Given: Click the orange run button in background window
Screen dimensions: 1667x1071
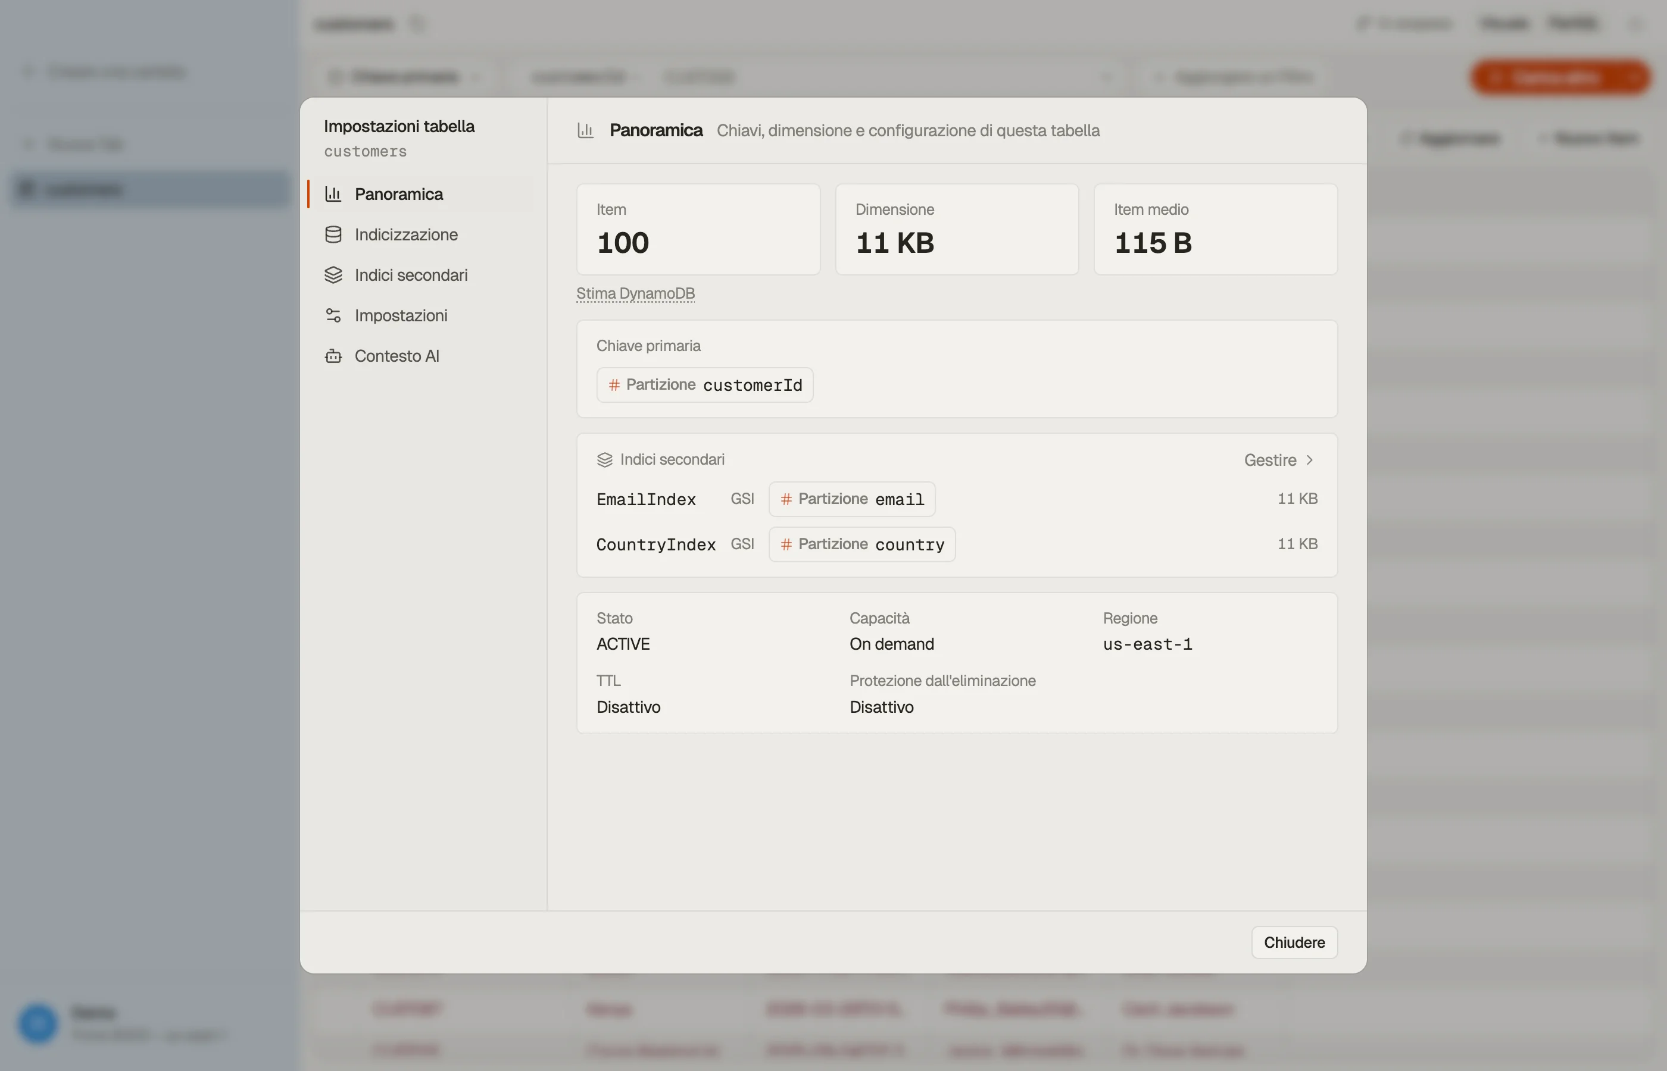Looking at the screenshot, I should click(1560, 77).
